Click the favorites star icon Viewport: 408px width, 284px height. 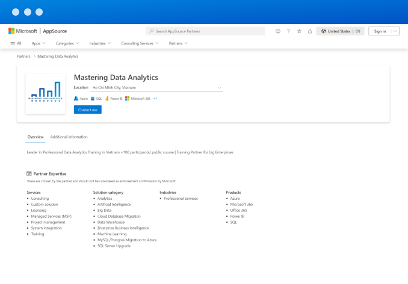click(x=299, y=31)
